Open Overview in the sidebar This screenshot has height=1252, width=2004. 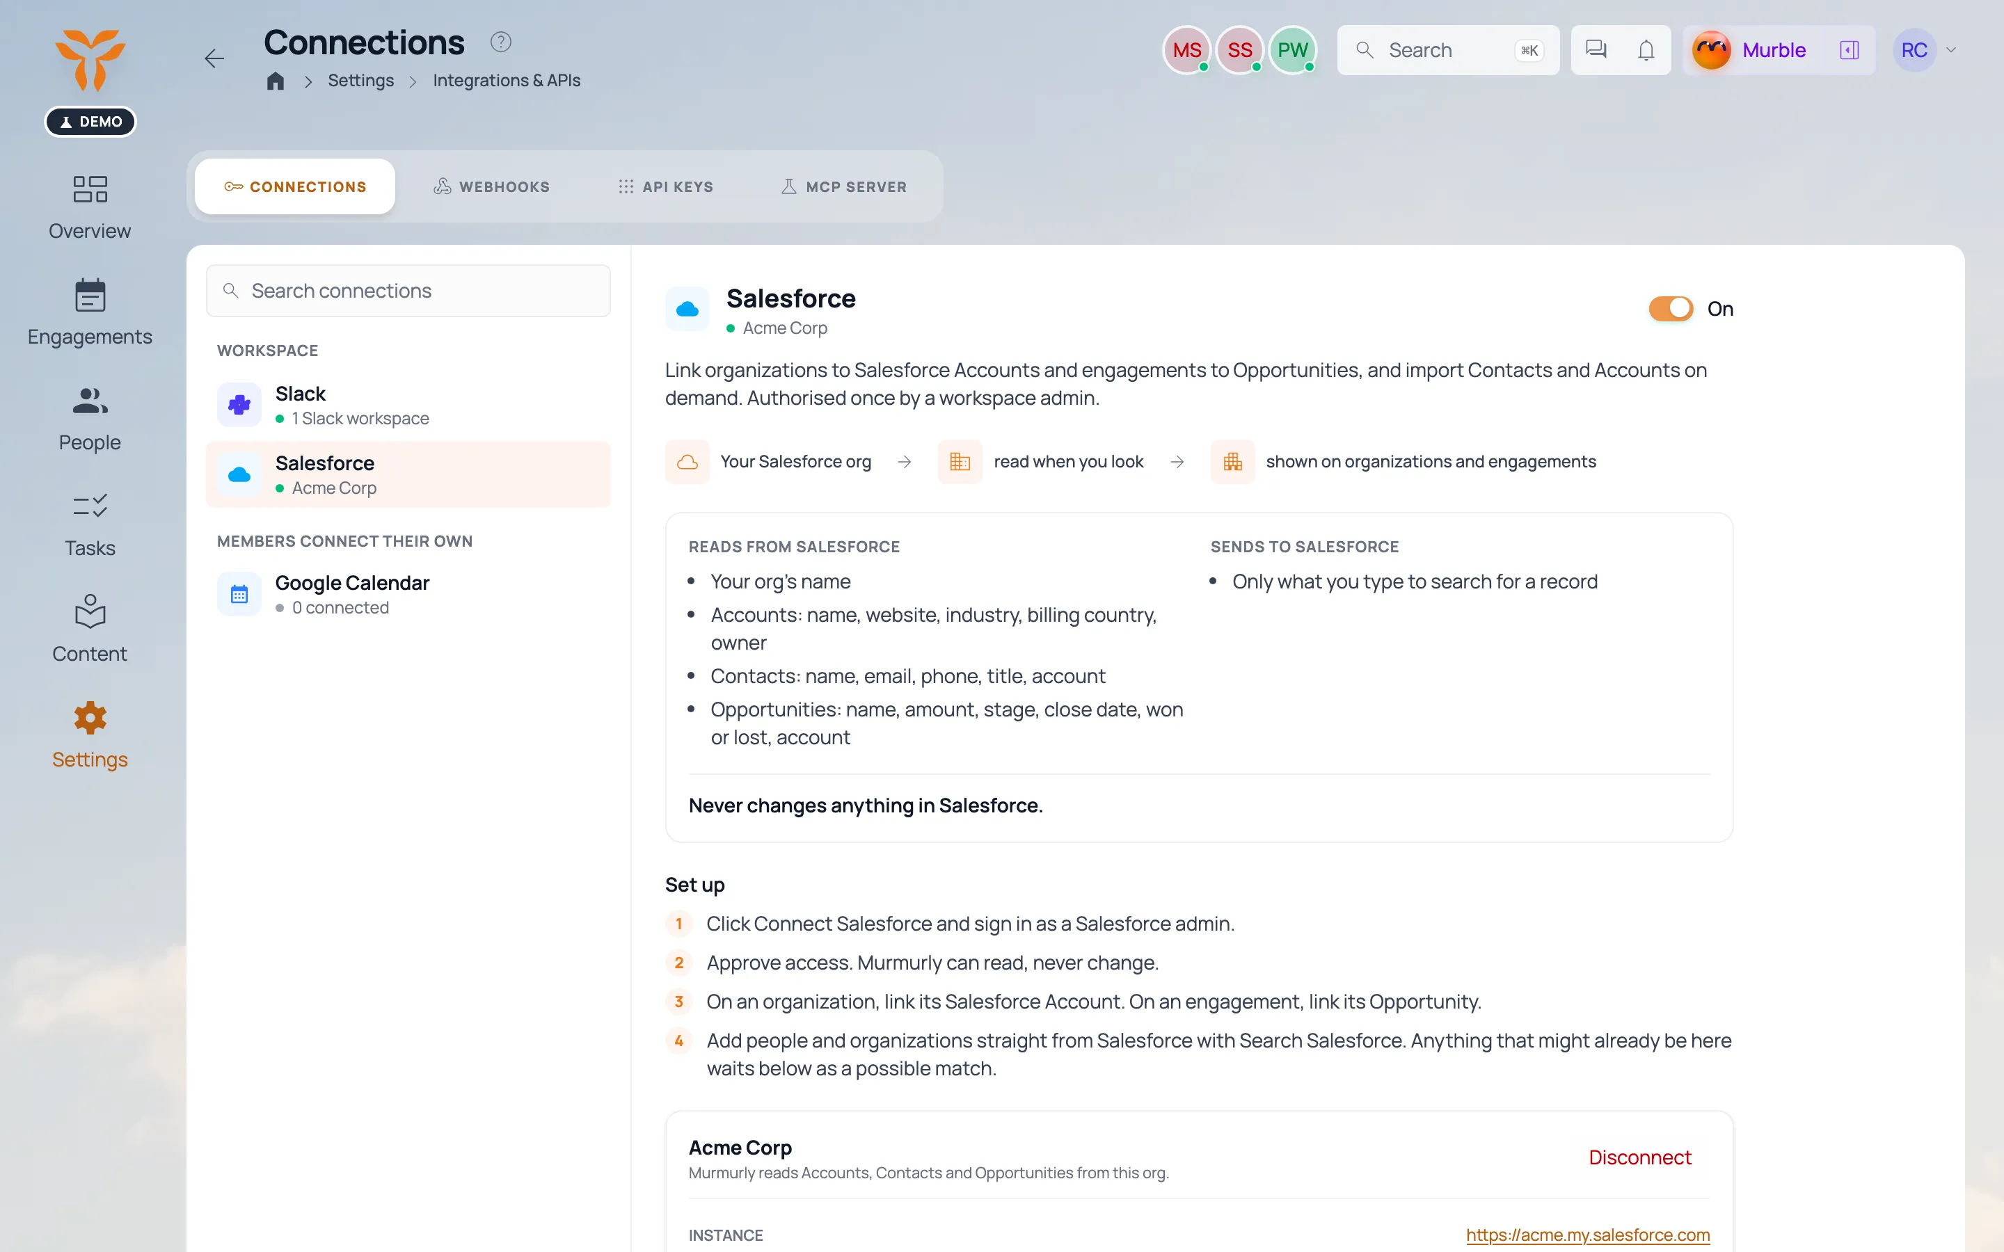tap(90, 207)
